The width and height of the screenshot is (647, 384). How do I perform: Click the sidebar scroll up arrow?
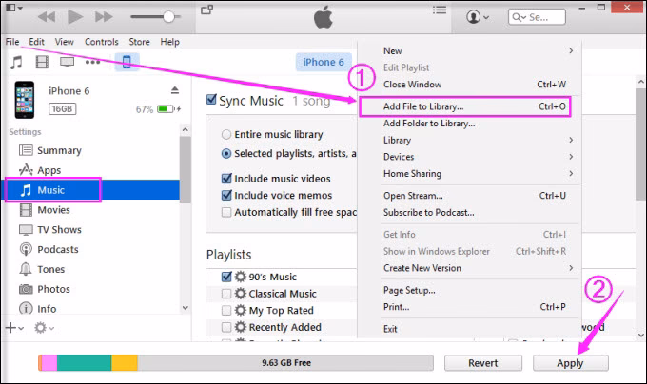click(186, 130)
